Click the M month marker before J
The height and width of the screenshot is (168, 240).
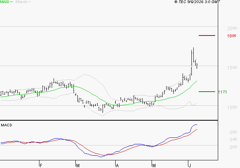154,166
